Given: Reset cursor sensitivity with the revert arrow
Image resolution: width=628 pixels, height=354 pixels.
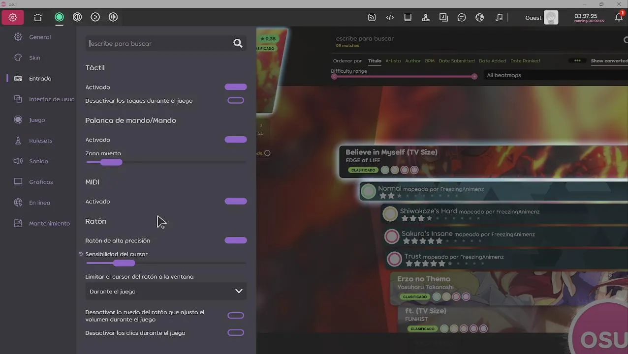Looking at the screenshot, I should pyautogui.click(x=81, y=254).
